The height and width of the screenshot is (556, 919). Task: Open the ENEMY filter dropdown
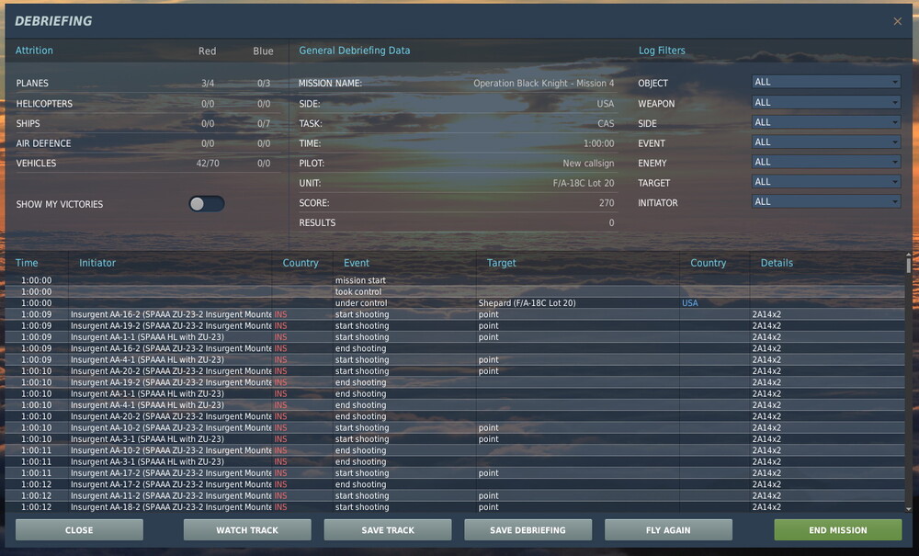tap(826, 163)
